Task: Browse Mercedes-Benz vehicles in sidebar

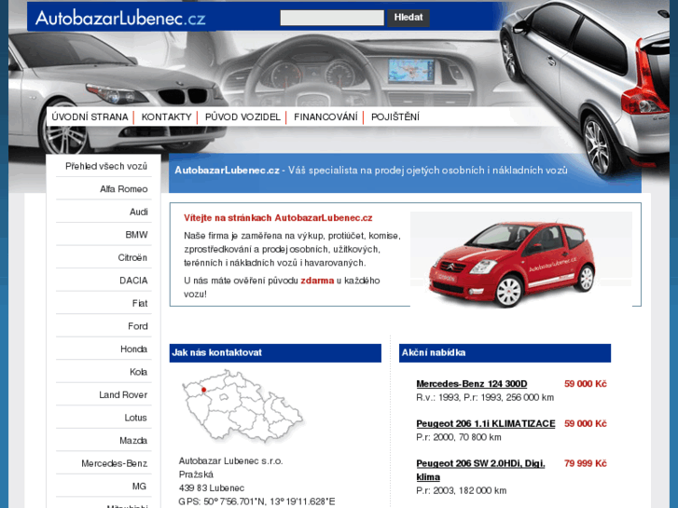Action: pos(114,463)
